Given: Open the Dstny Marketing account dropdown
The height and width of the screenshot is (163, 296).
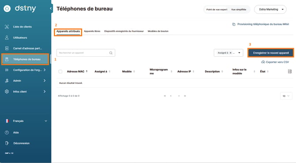Looking at the screenshot, I should point(270,9).
